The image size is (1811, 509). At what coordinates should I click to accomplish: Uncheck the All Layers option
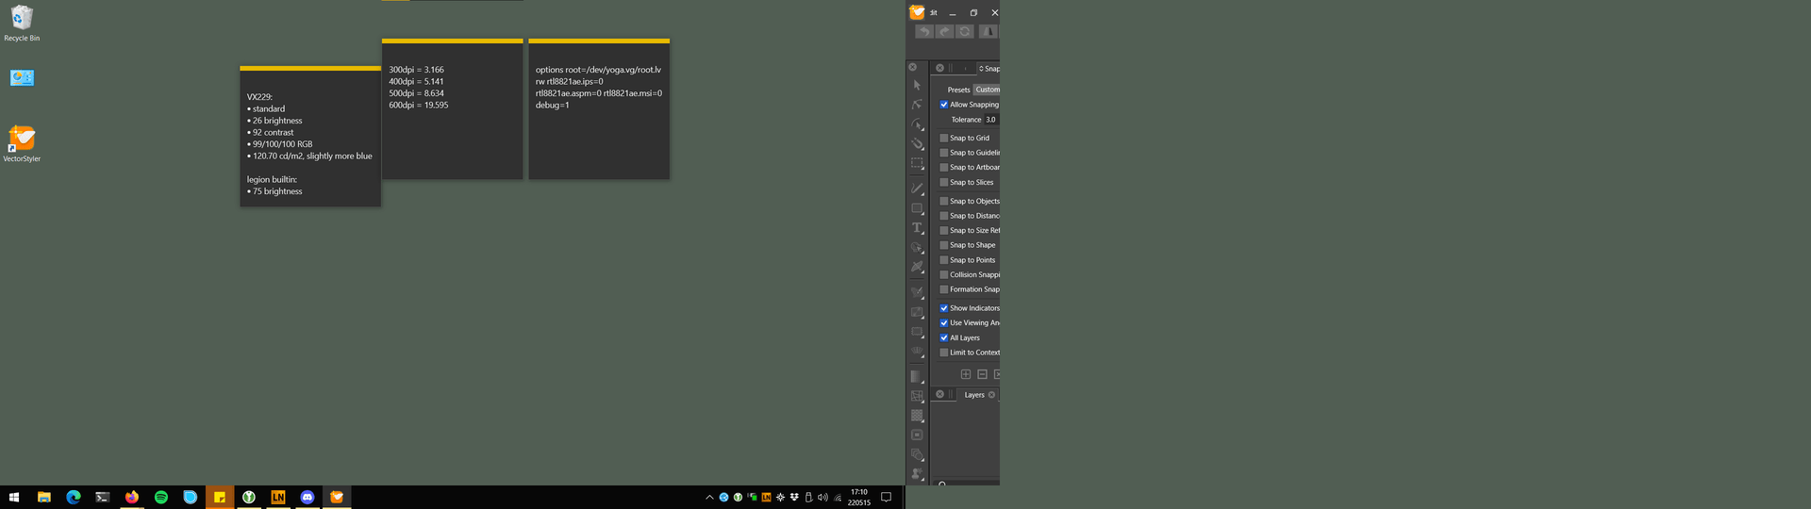[944, 337]
